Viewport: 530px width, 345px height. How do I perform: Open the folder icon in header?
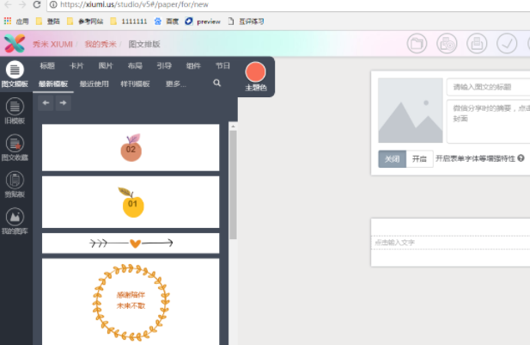click(417, 43)
